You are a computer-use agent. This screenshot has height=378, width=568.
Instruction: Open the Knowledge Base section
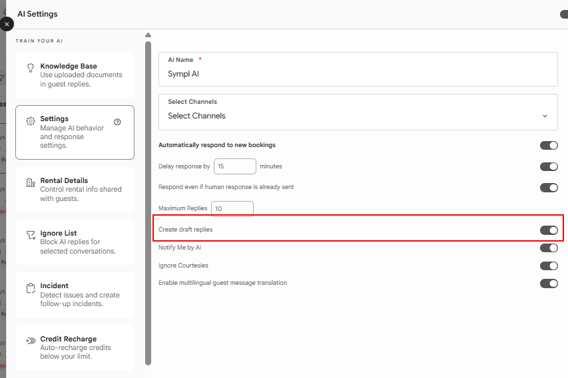[75, 75]
